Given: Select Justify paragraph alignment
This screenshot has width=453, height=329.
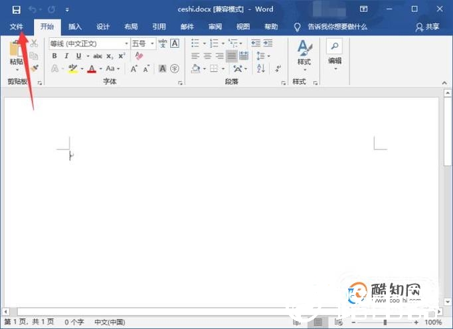Looking at the screenshot, I should coord(232,56).
